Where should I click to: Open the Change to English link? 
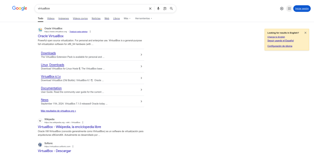click(x=276, y=37)
